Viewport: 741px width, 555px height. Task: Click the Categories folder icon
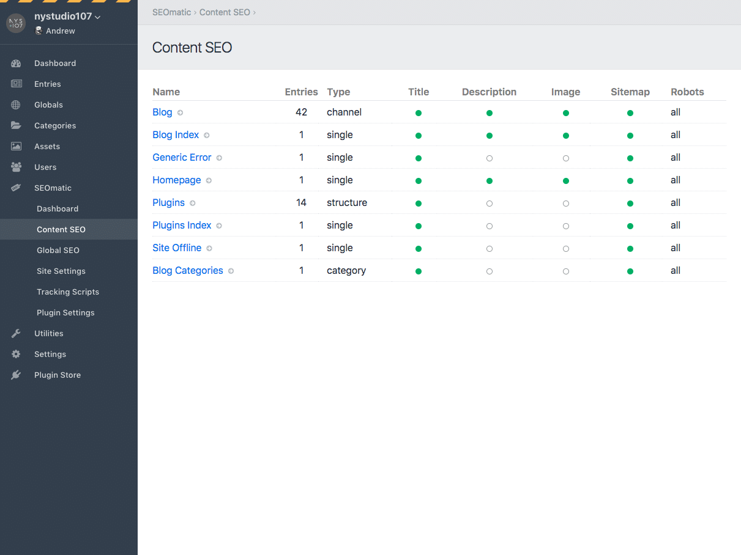click(16, 126)
